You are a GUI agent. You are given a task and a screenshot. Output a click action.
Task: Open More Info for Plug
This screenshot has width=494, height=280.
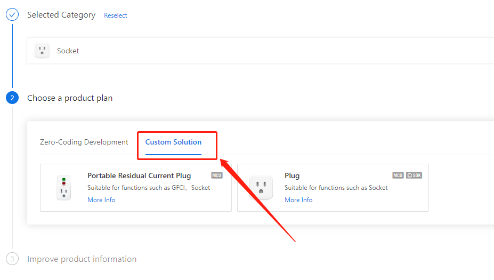[298, 200]
